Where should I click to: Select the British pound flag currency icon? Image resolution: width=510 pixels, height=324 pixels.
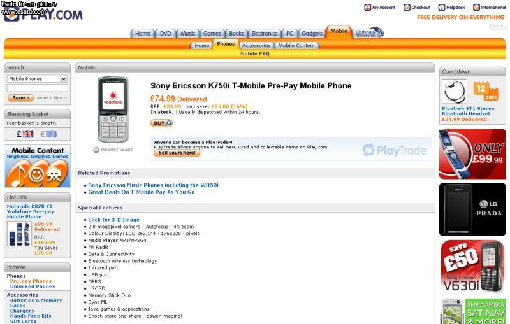point(25,134)
